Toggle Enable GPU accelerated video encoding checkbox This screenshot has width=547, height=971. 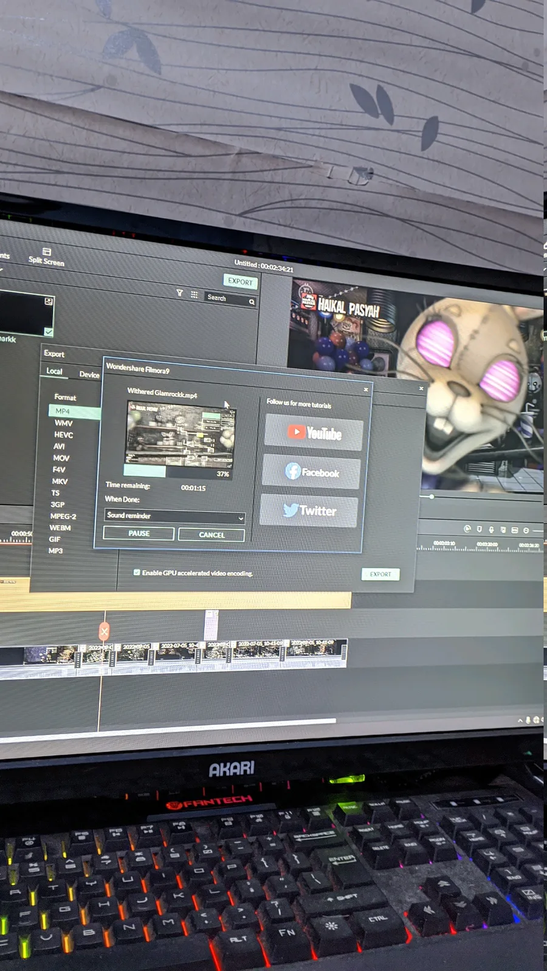tap(137, 572)
